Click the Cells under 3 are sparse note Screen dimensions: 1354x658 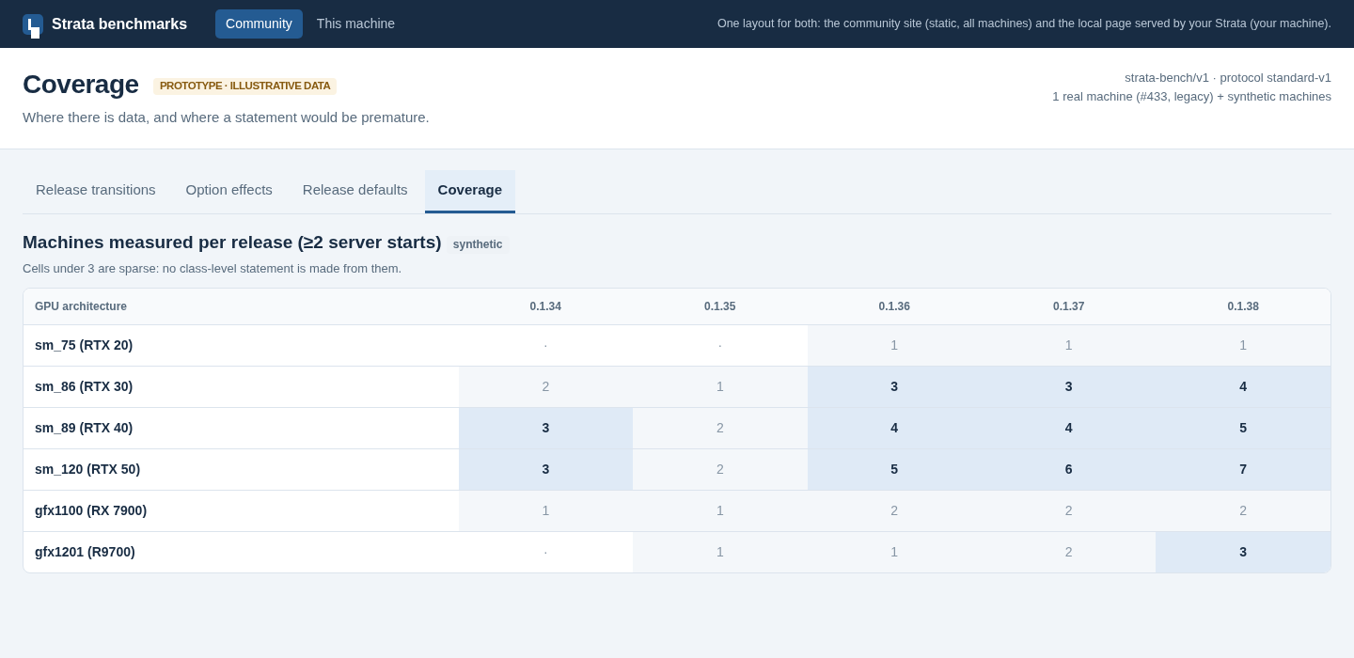tap(212, 269)
